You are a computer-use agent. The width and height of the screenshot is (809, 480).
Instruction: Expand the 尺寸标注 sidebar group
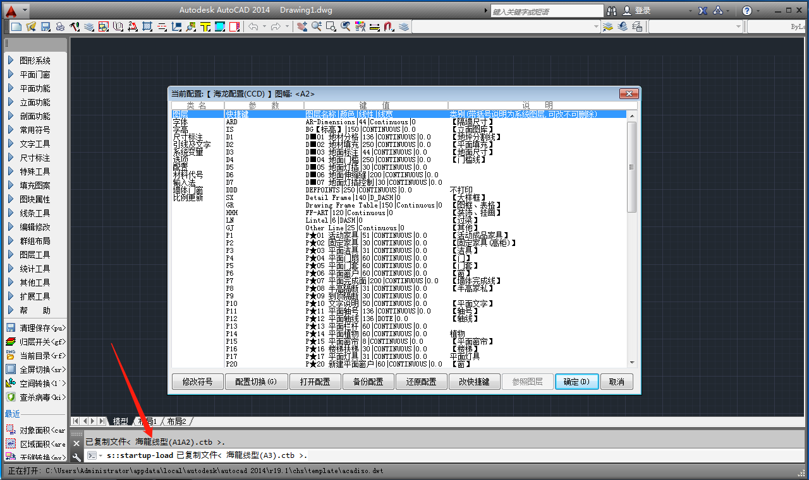tap(35, 158)
